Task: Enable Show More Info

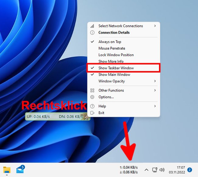Action: coord(124,61)
